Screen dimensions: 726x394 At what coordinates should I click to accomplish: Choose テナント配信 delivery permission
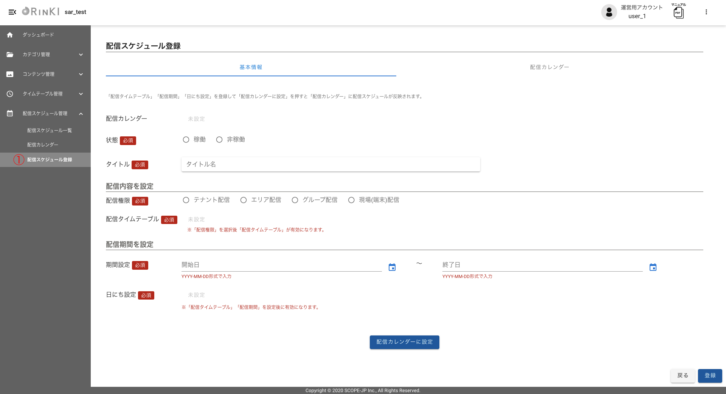(186, 200)
